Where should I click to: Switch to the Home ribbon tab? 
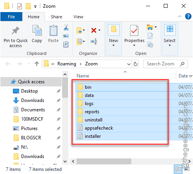(x=34, y=17)
